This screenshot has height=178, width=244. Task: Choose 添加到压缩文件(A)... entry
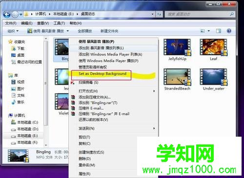[x=114, y=97]
